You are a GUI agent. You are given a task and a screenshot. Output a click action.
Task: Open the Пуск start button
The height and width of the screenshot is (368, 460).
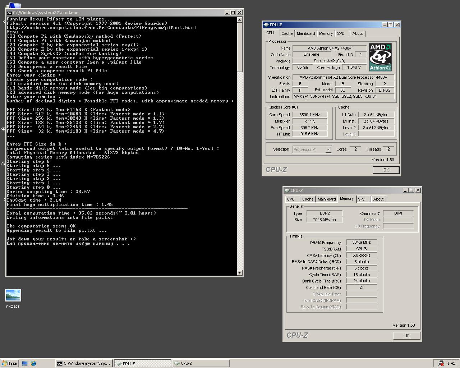9,363
